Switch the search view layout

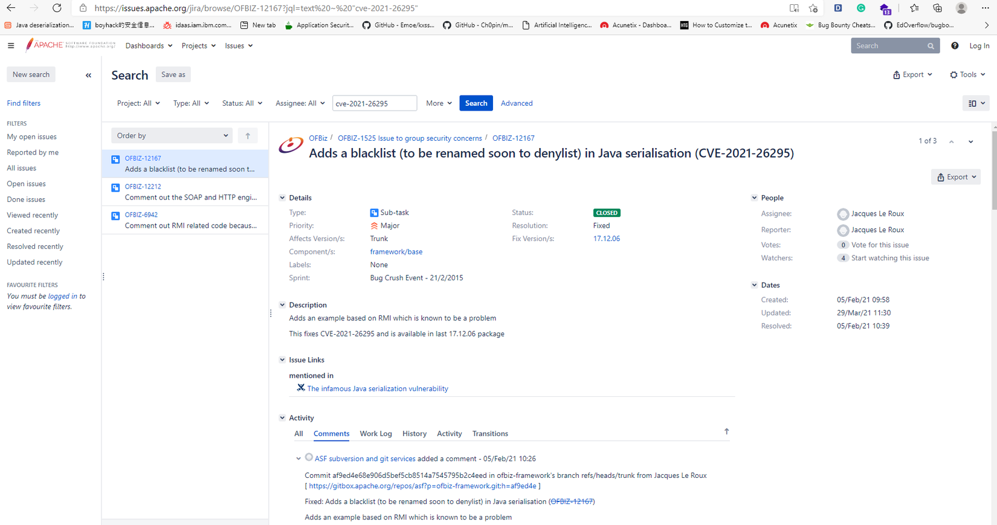tap(976, 103)
